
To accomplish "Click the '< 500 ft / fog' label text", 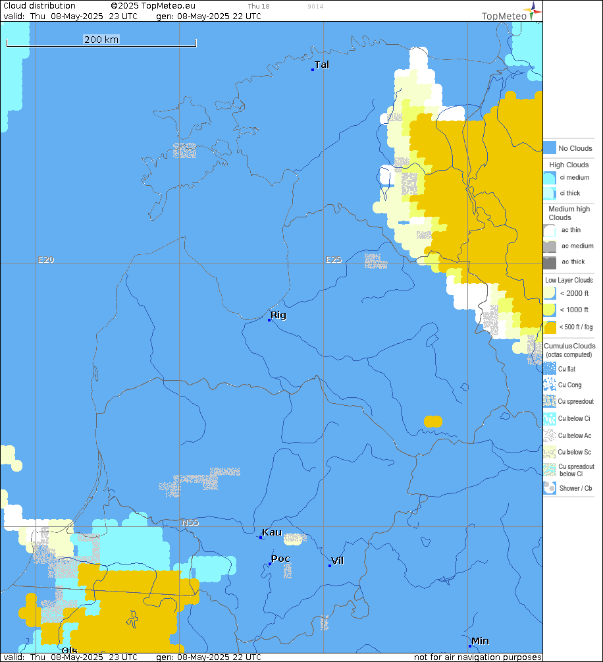I will (576, 327).
